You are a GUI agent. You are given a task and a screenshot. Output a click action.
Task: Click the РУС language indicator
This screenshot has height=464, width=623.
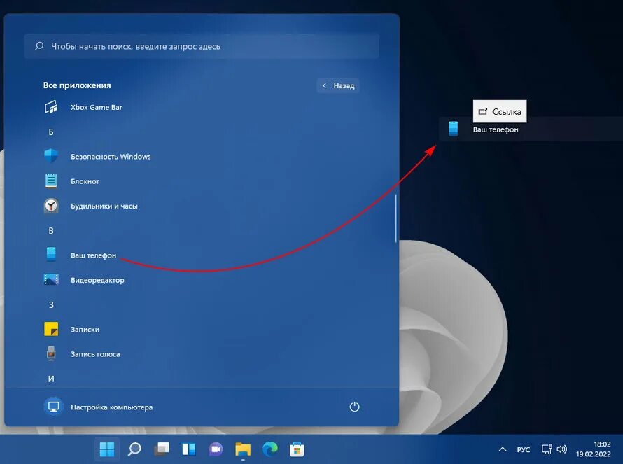point(524,449)
